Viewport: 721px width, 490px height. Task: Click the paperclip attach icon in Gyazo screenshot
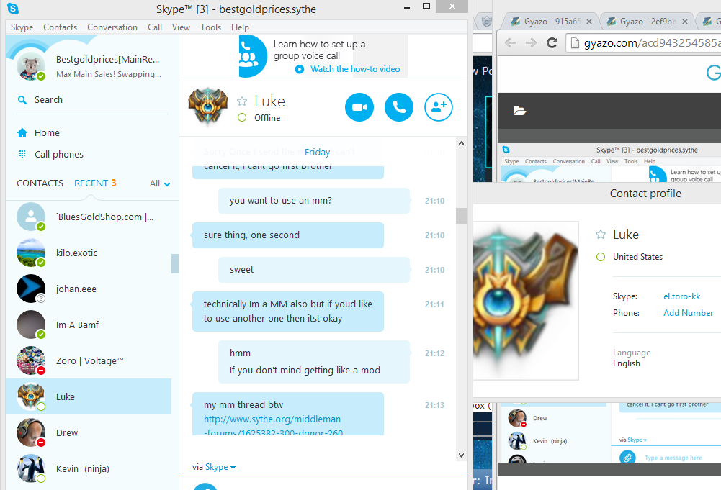click(x=627, y=458)
